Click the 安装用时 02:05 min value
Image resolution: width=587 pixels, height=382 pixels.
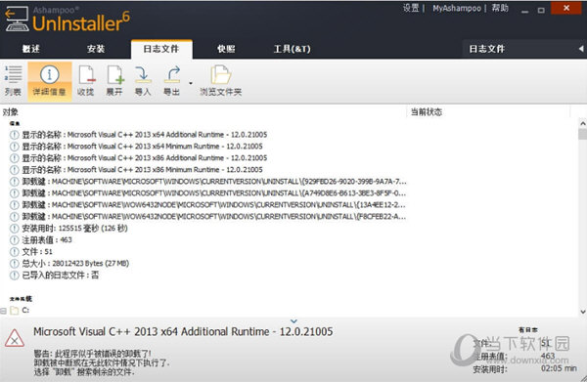(559, 368)
